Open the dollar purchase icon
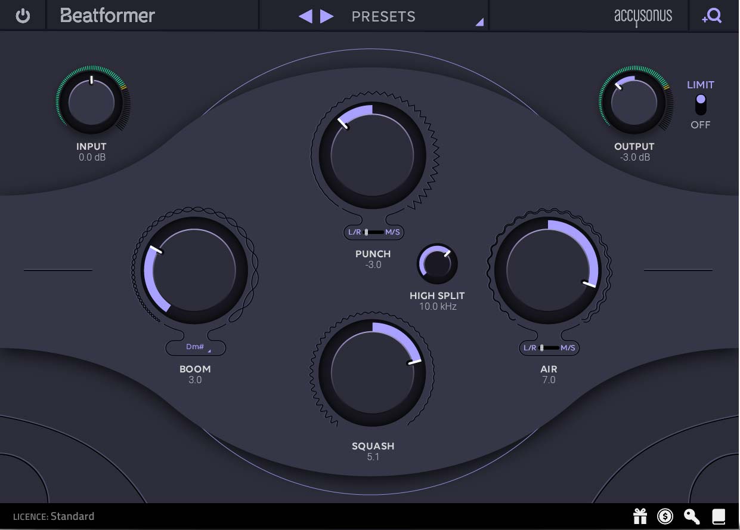The height and width of the screenshot is (530, 740). (665, 516)
